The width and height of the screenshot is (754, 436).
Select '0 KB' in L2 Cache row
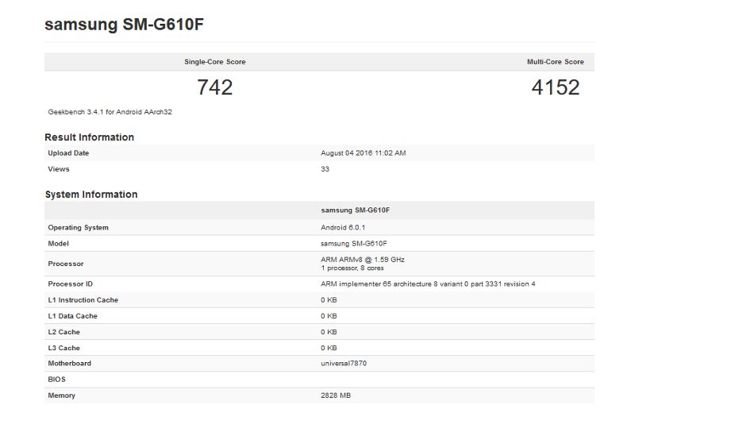click(329, 332)
